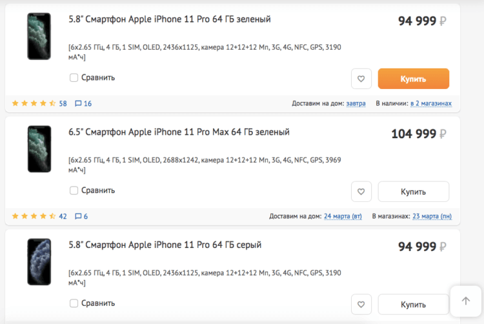
Task: Open comments for green iPhone 11 Pro
Action: (x=83, y=103)
